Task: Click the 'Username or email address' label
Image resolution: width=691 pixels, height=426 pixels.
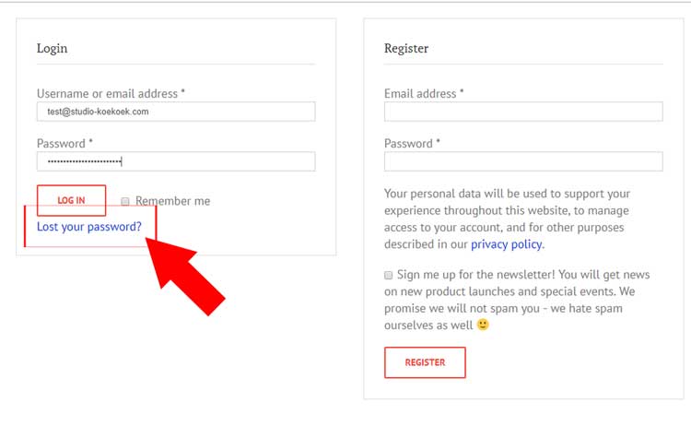Action: [x=111, y=93]
